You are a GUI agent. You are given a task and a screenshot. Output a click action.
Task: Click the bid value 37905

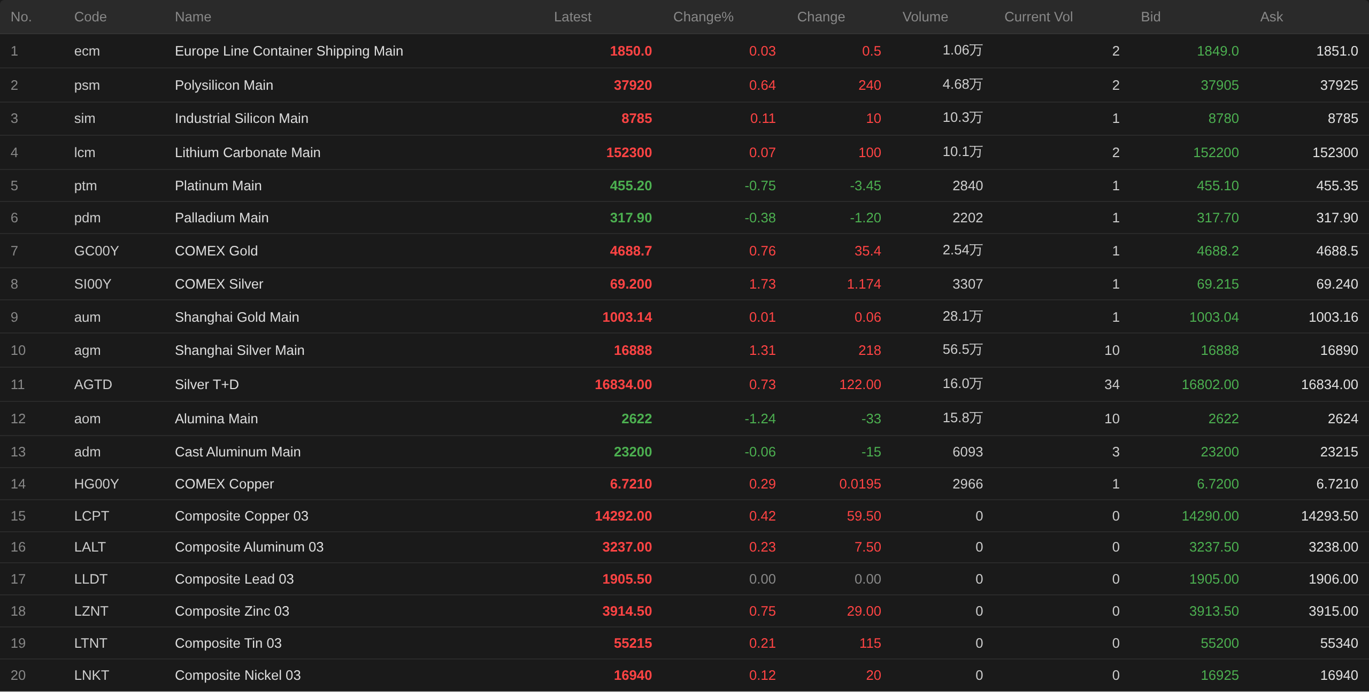click(x=1220, y=86)
